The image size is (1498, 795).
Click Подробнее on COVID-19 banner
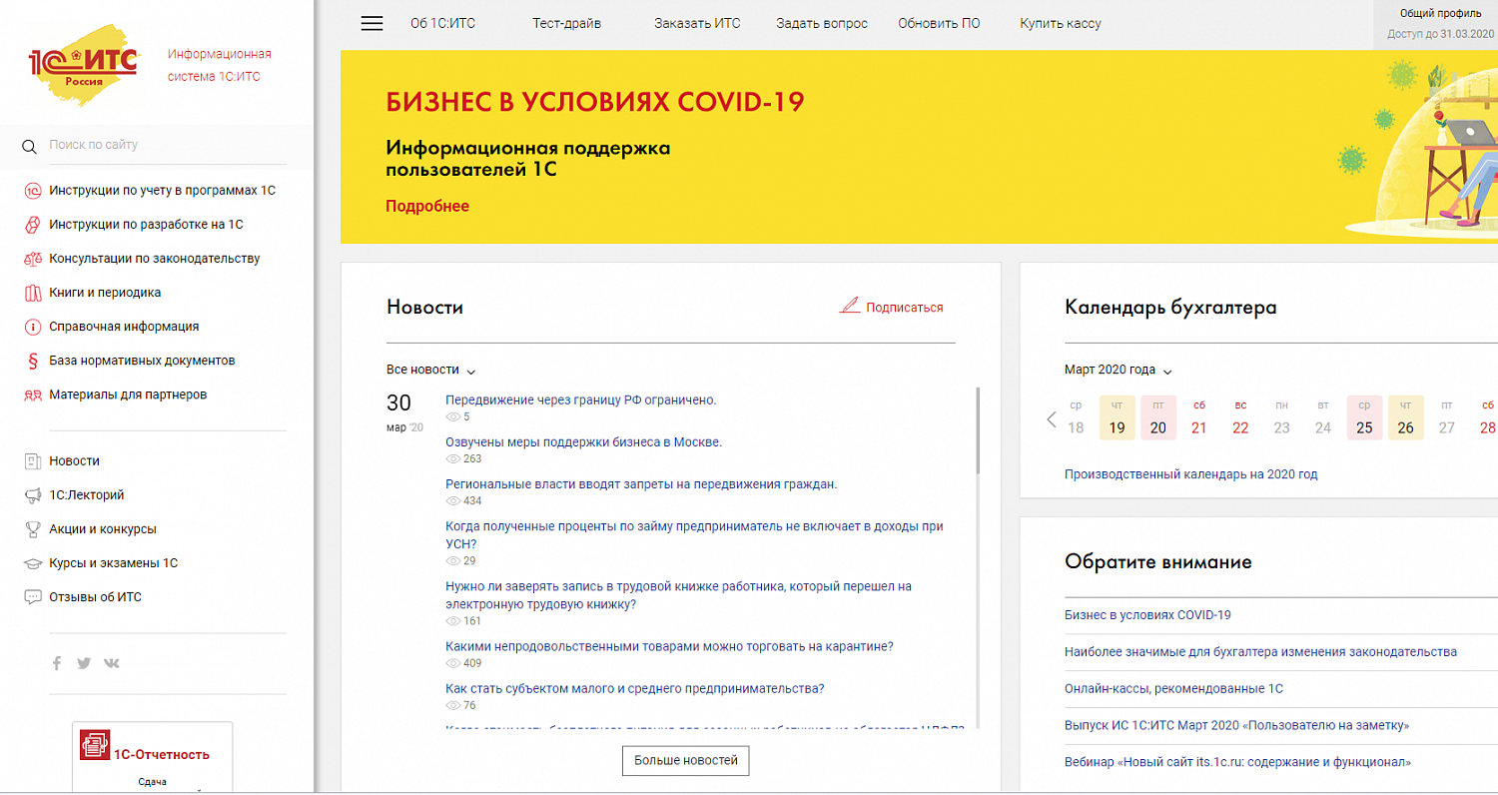(x=427, y=207)
